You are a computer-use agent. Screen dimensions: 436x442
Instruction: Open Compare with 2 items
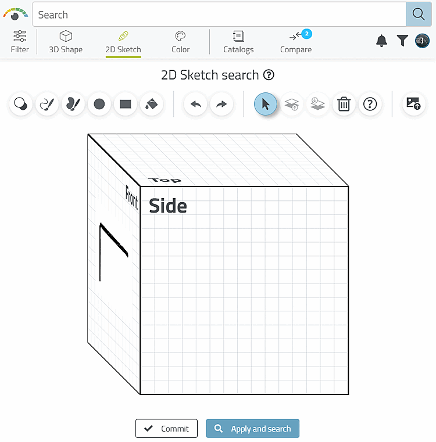pyautogui.click(x=296, y=42)
